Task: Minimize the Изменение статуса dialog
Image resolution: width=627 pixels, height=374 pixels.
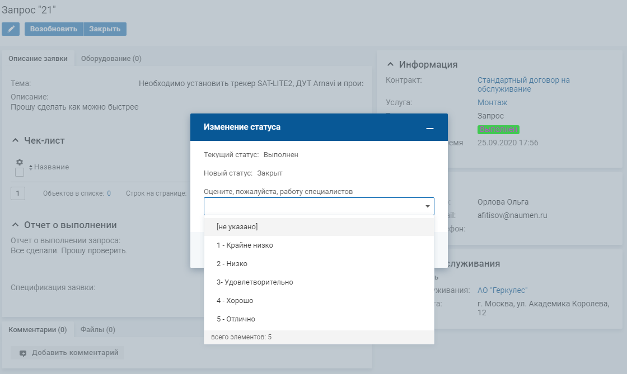Action: (430, 128)
